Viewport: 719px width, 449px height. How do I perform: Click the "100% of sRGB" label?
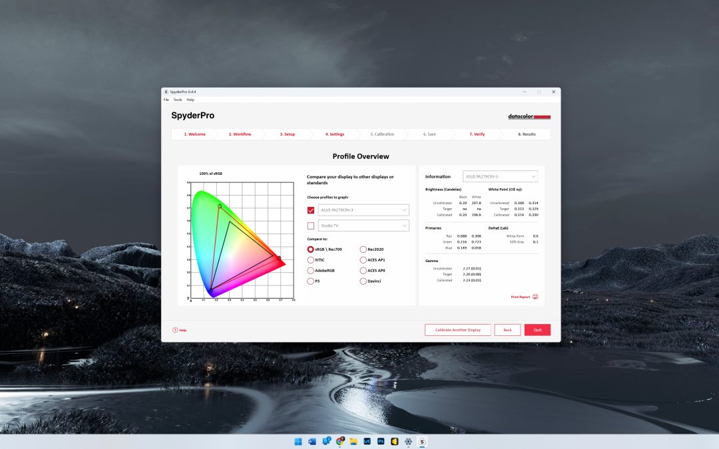pos(211,174)
